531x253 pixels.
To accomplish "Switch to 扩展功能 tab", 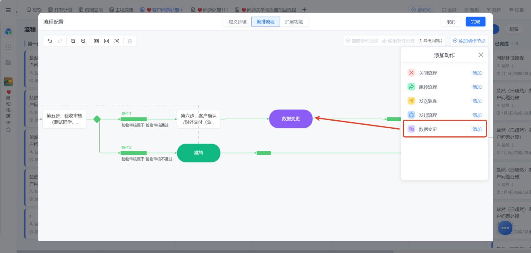I will [294, 22].
